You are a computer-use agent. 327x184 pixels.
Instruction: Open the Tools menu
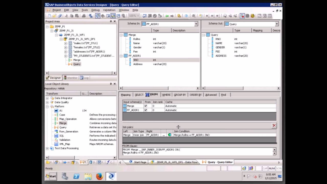[x=85, y=10]
